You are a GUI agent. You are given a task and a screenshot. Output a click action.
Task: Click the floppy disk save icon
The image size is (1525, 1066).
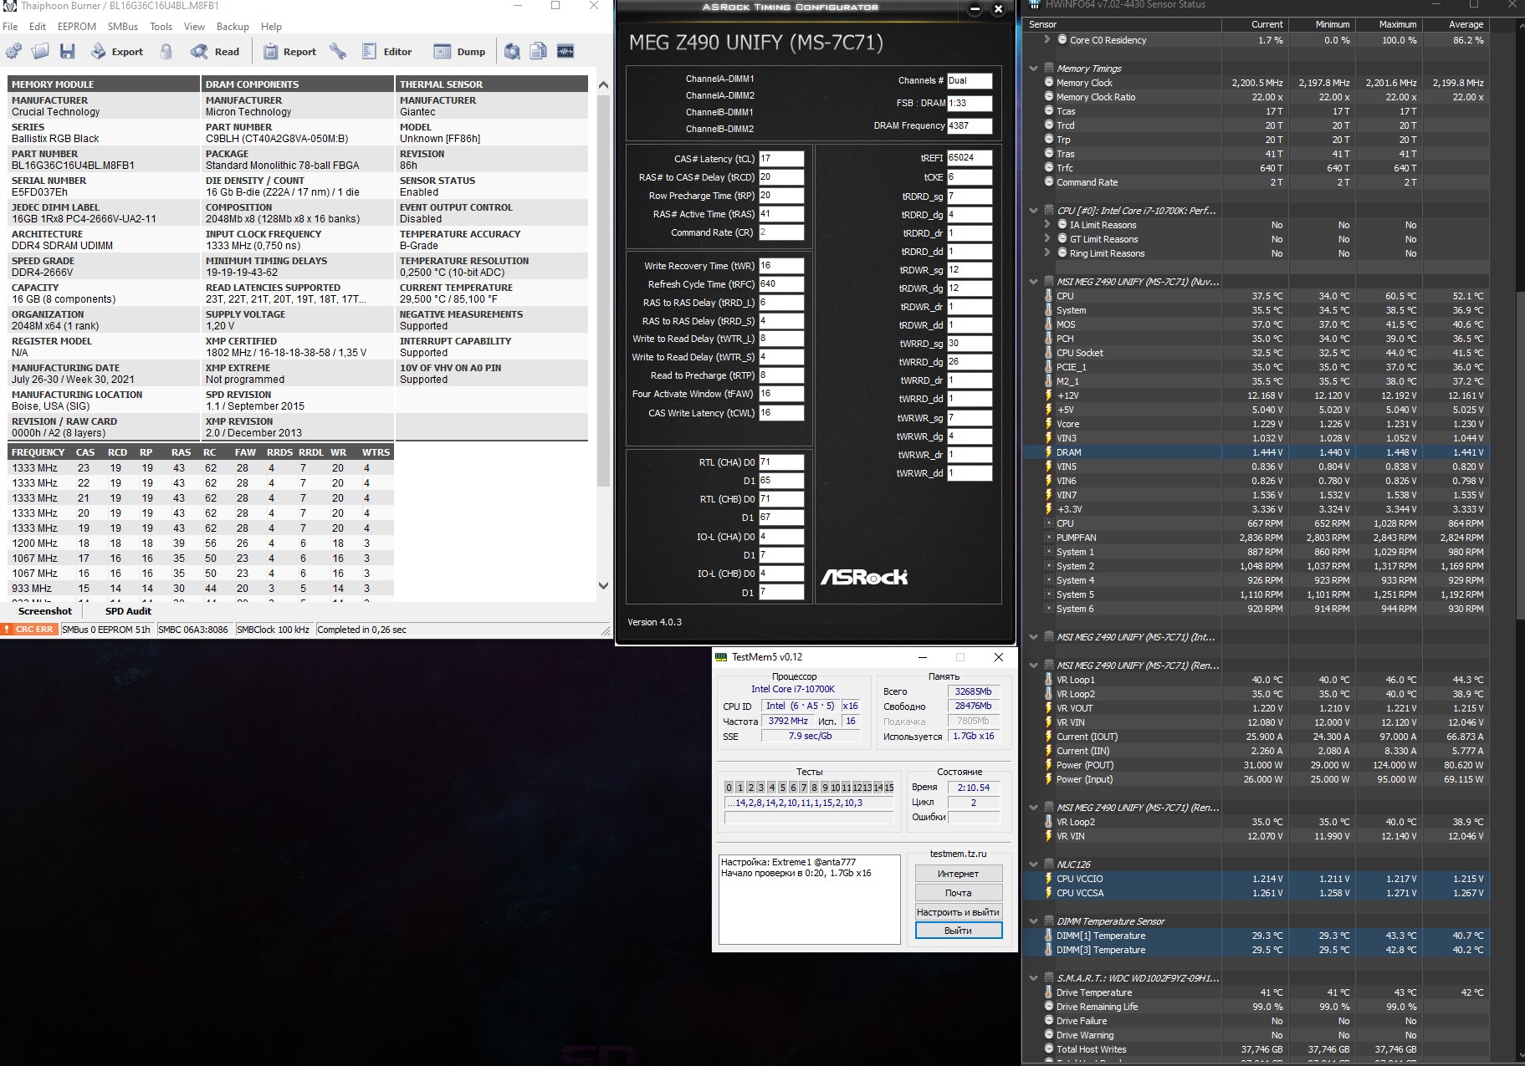coord(68,52)
